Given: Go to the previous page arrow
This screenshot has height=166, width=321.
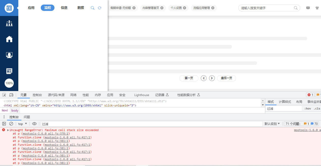Looking at the screenshot, I should (x=204, y=78).
